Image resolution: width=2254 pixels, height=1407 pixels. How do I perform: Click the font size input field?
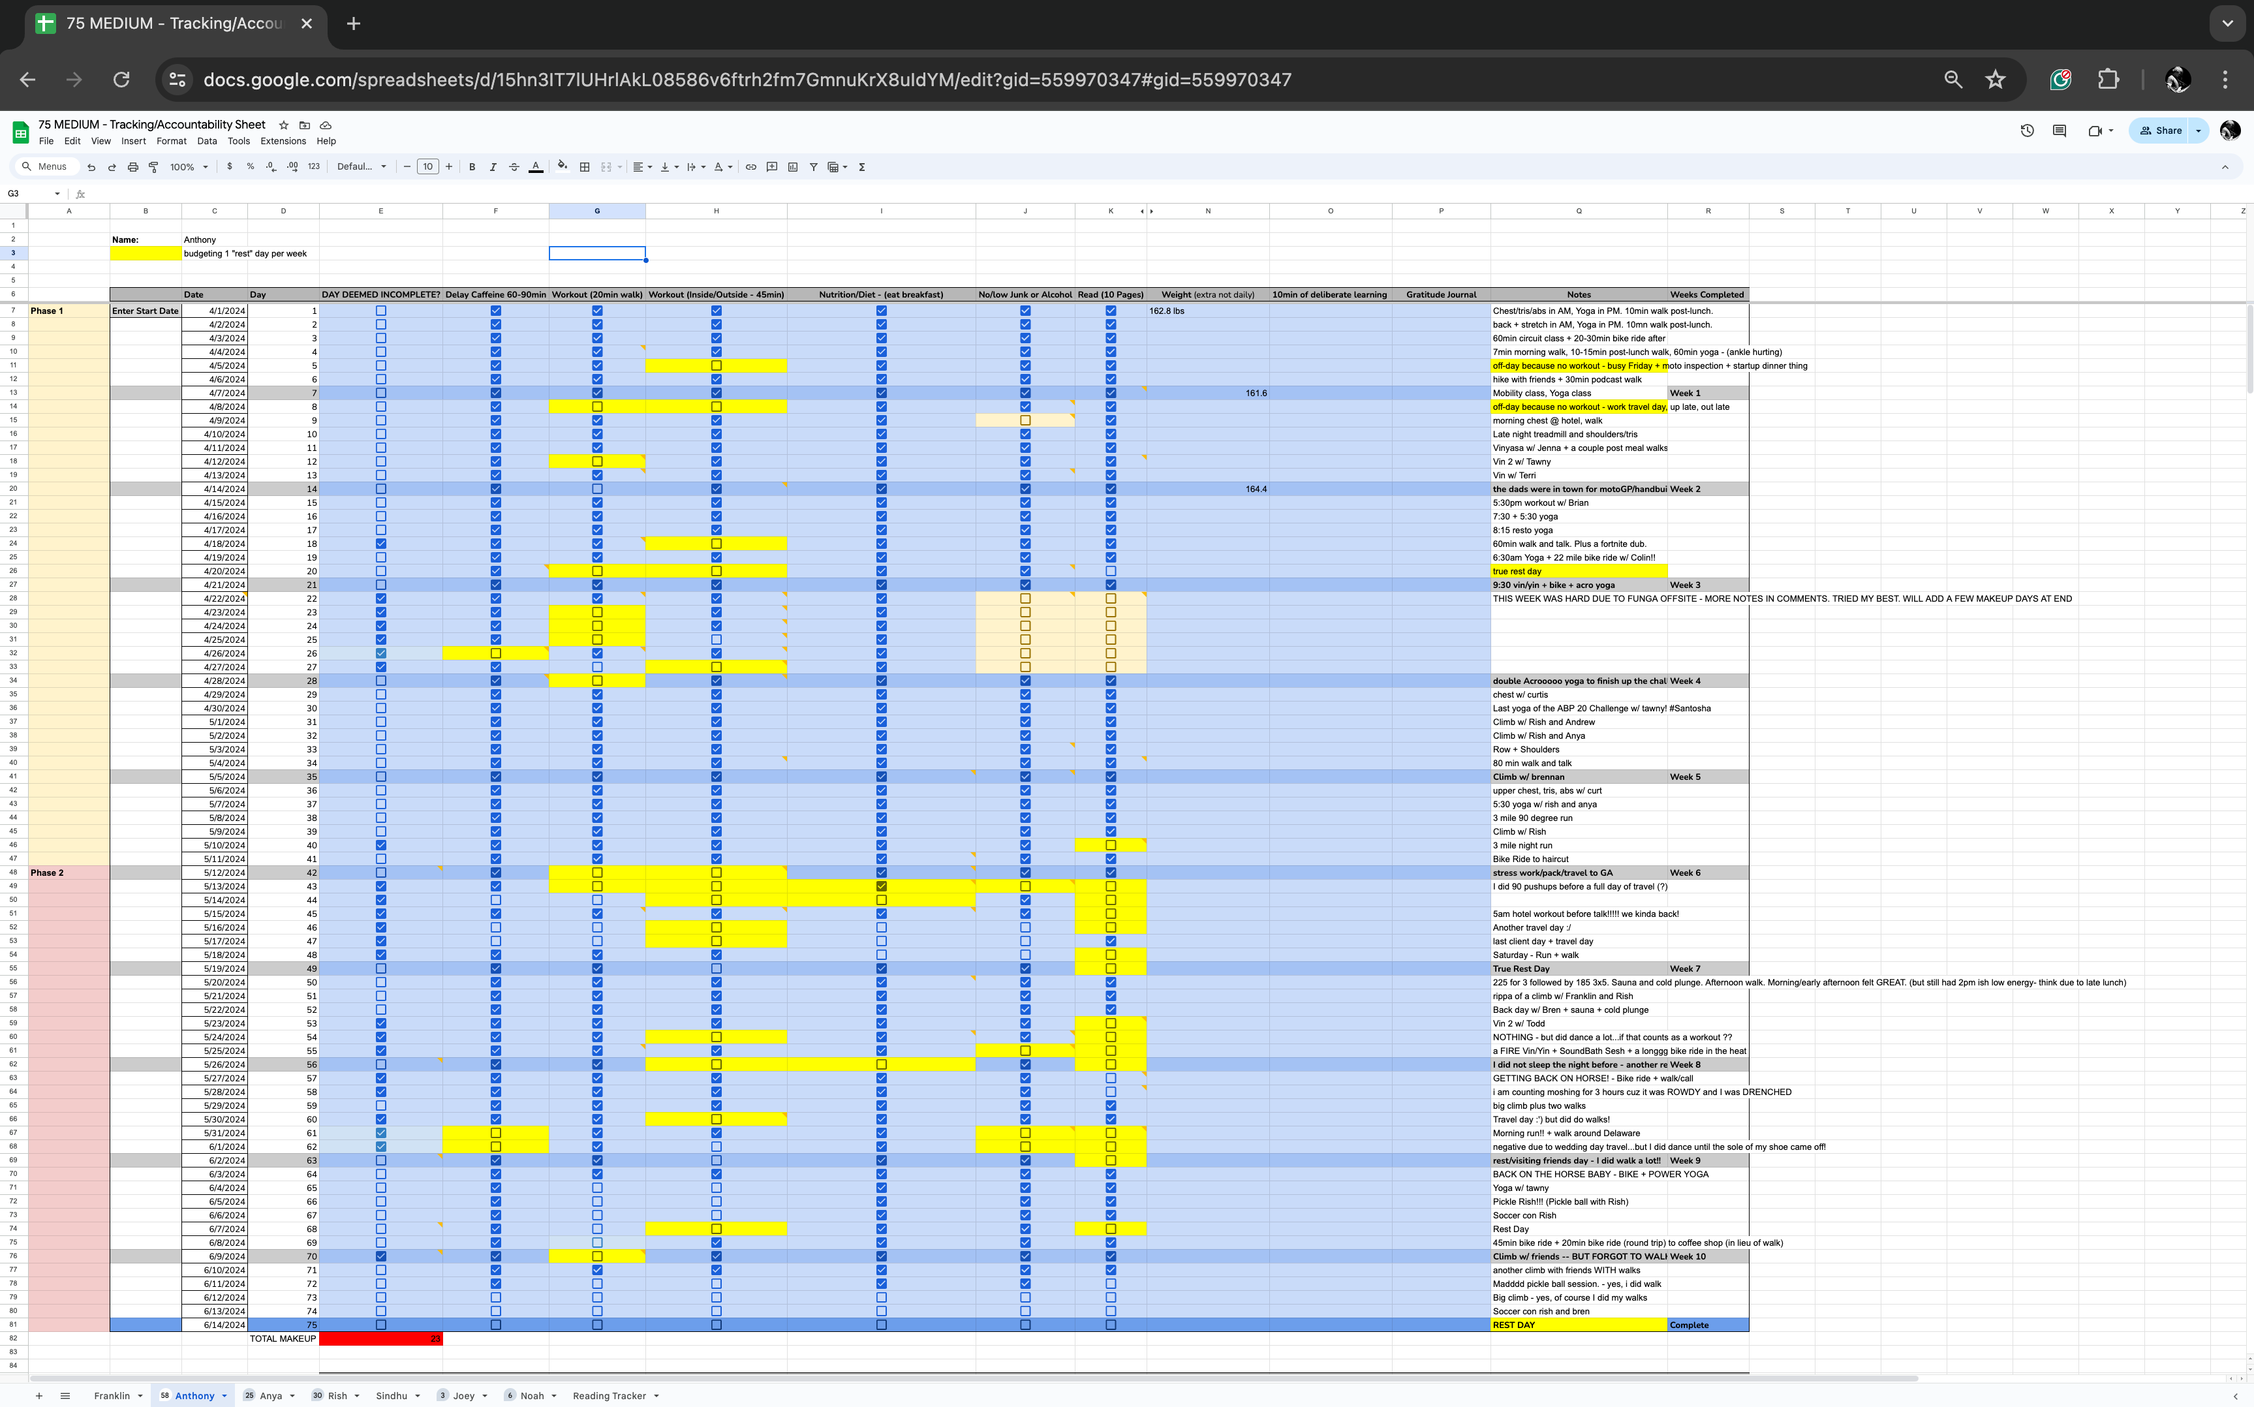click(428, 168)
